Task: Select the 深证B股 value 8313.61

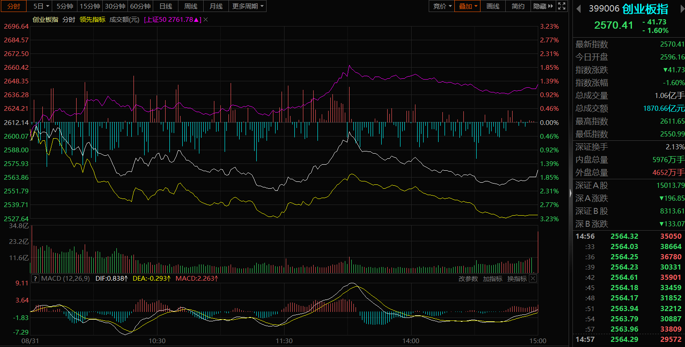Action: point(672,211)
